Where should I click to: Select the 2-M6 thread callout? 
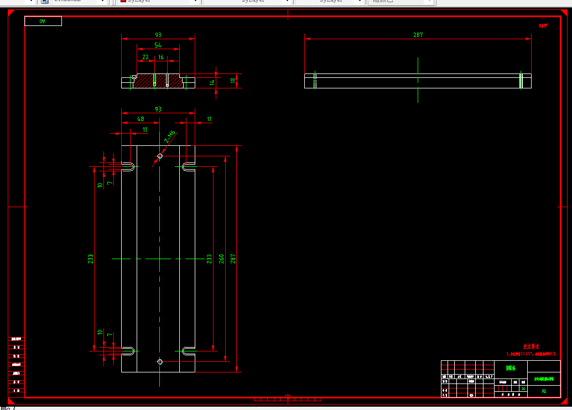click(x=170, y=136)
